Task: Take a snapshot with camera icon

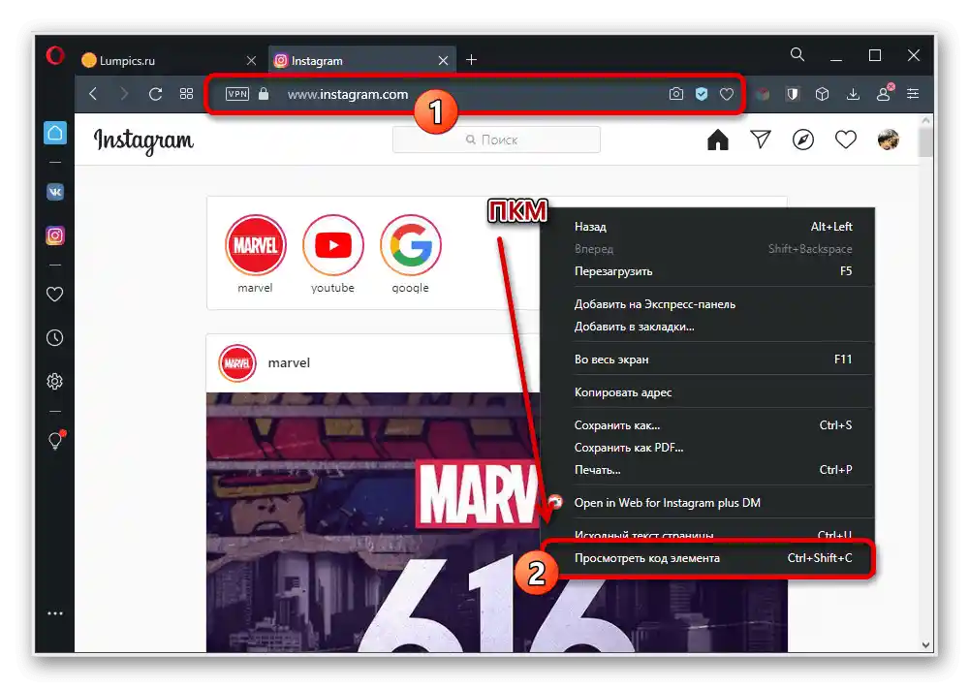Action: (676, 94)
